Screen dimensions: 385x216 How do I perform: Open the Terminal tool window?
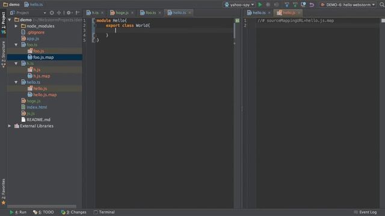coord(104,212)
